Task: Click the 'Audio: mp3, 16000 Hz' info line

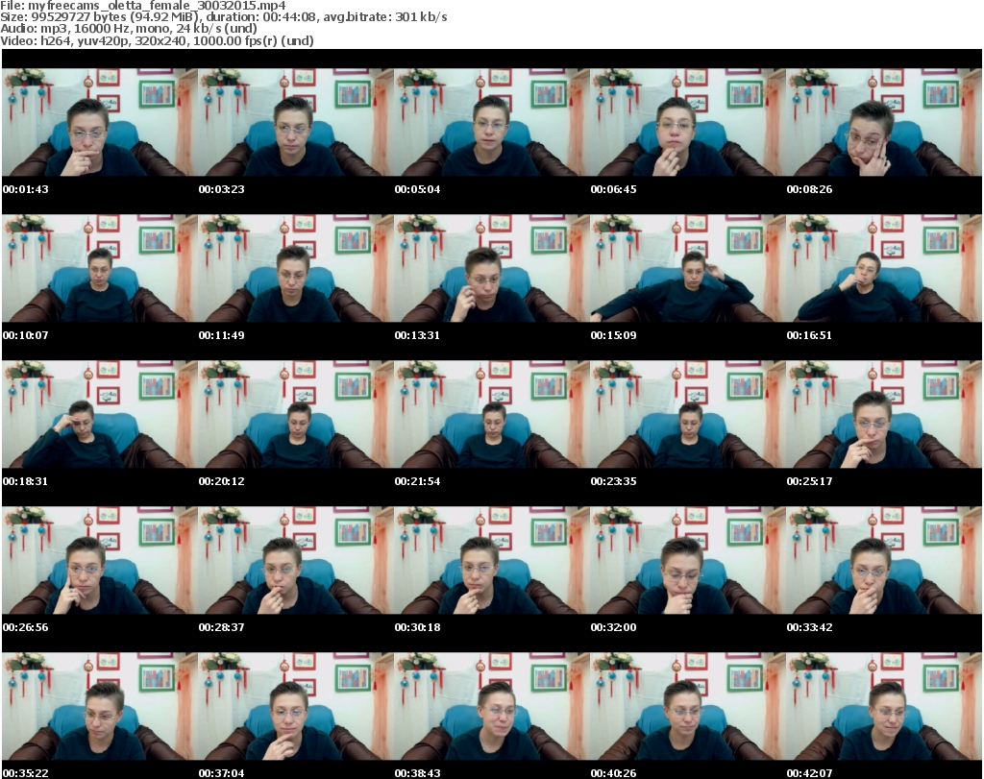Action: (x=129, y=29)
